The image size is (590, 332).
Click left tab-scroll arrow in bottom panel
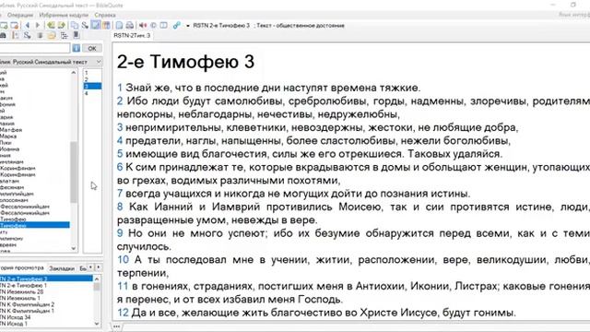click(90, 267)
